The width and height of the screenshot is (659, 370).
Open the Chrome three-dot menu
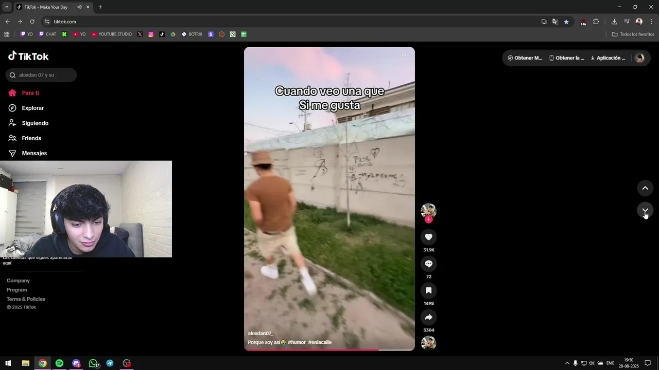tap(652, 22)
